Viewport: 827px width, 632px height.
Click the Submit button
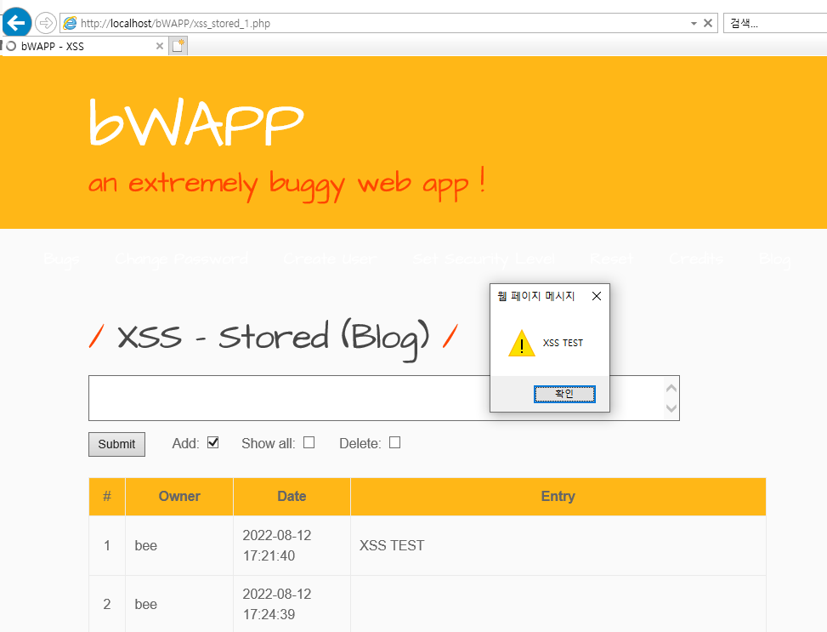point(116,444)
